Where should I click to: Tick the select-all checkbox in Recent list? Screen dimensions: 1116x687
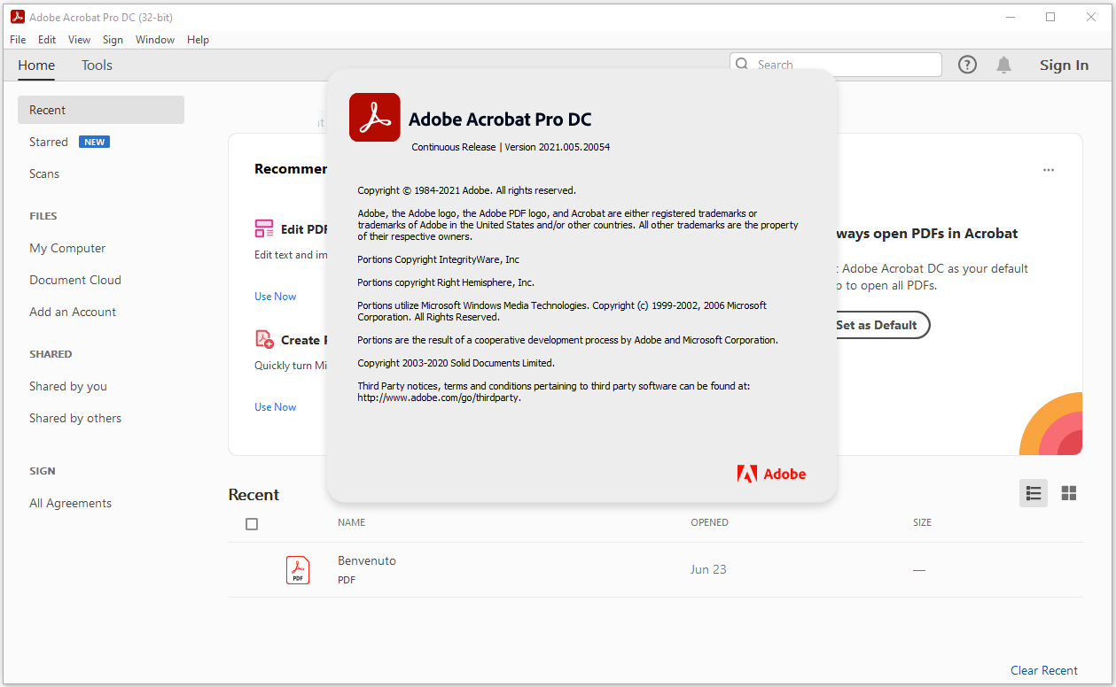(252, 524)
